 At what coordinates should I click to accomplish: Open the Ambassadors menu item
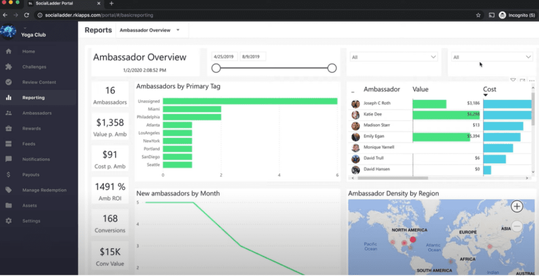(37, 113)
